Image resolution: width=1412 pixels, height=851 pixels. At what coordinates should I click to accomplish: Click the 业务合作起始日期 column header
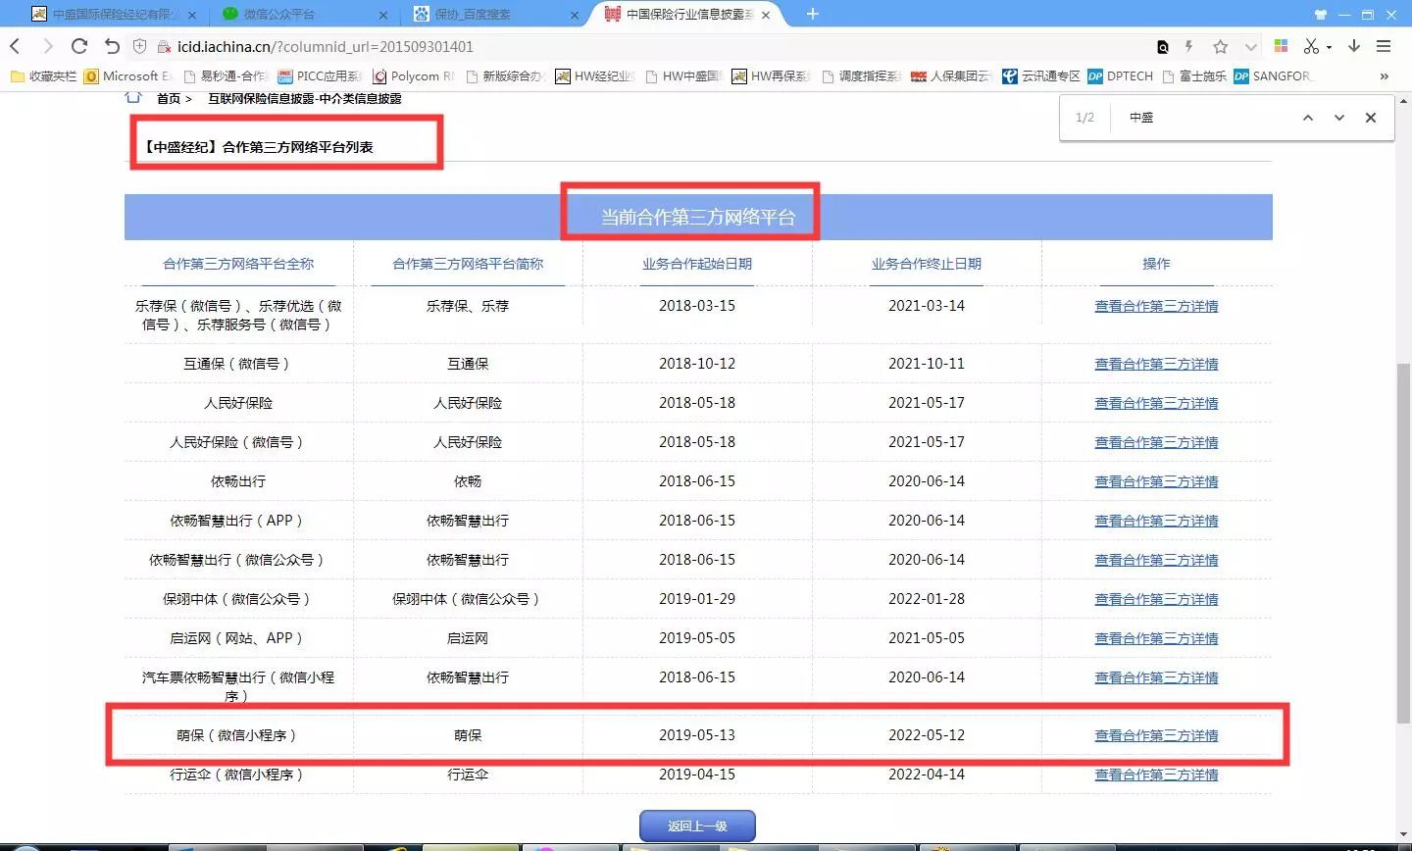[x=697, y=264]
